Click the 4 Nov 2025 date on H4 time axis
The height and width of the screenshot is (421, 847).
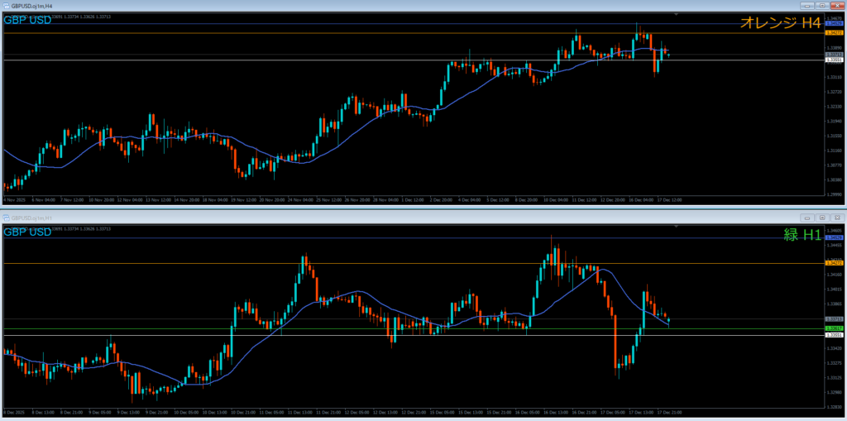point(14,200)
